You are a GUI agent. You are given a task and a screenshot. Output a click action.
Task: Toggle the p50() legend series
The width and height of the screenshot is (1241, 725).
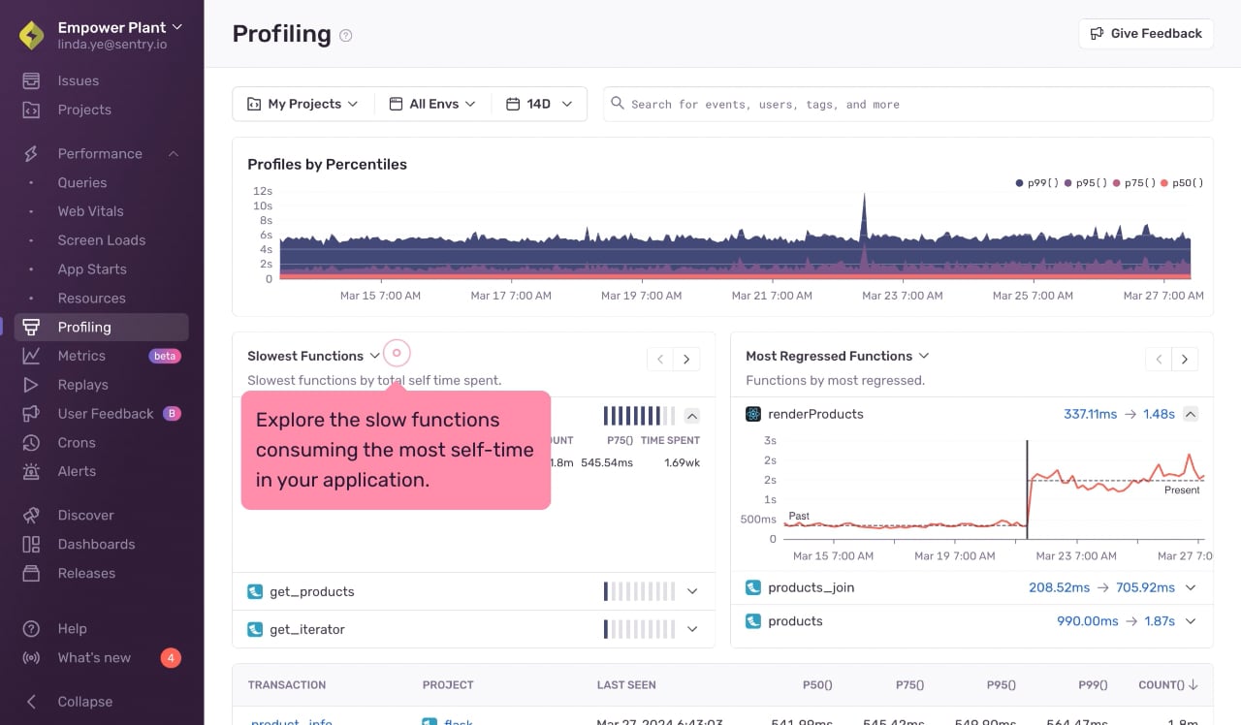tap(1182, 183)
